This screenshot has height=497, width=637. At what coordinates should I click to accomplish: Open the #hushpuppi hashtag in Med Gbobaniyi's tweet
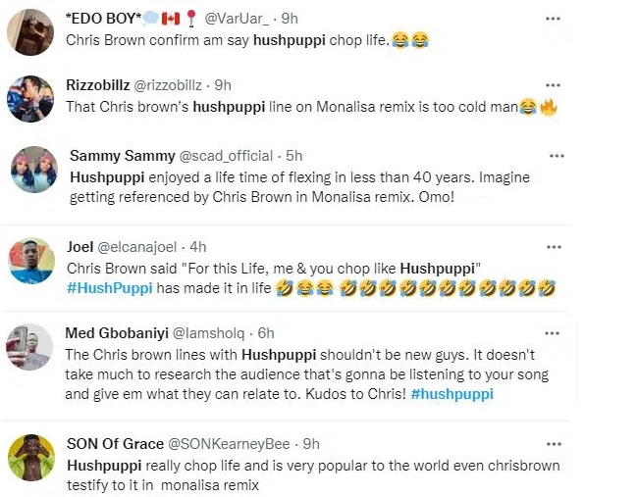(452, 394)
